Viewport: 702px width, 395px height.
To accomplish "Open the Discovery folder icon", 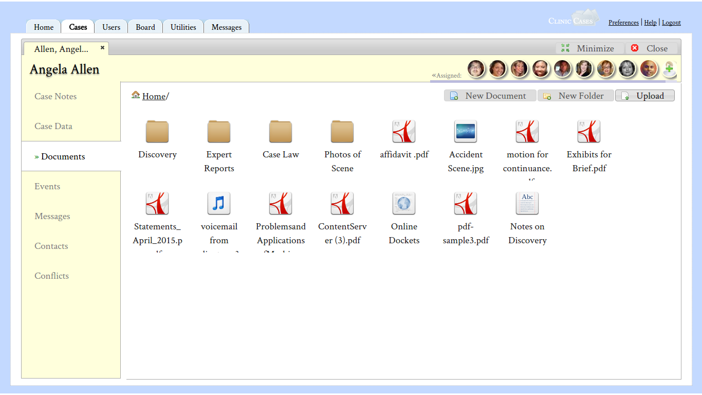I will click(157, 132).
